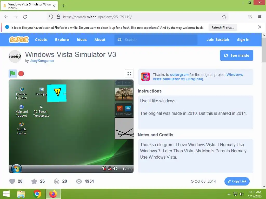Image resolution: width=266 pixels, height=199 pixels.
Task: Click the yellow warning triangle on cyan square
Action: coord(57,93)
